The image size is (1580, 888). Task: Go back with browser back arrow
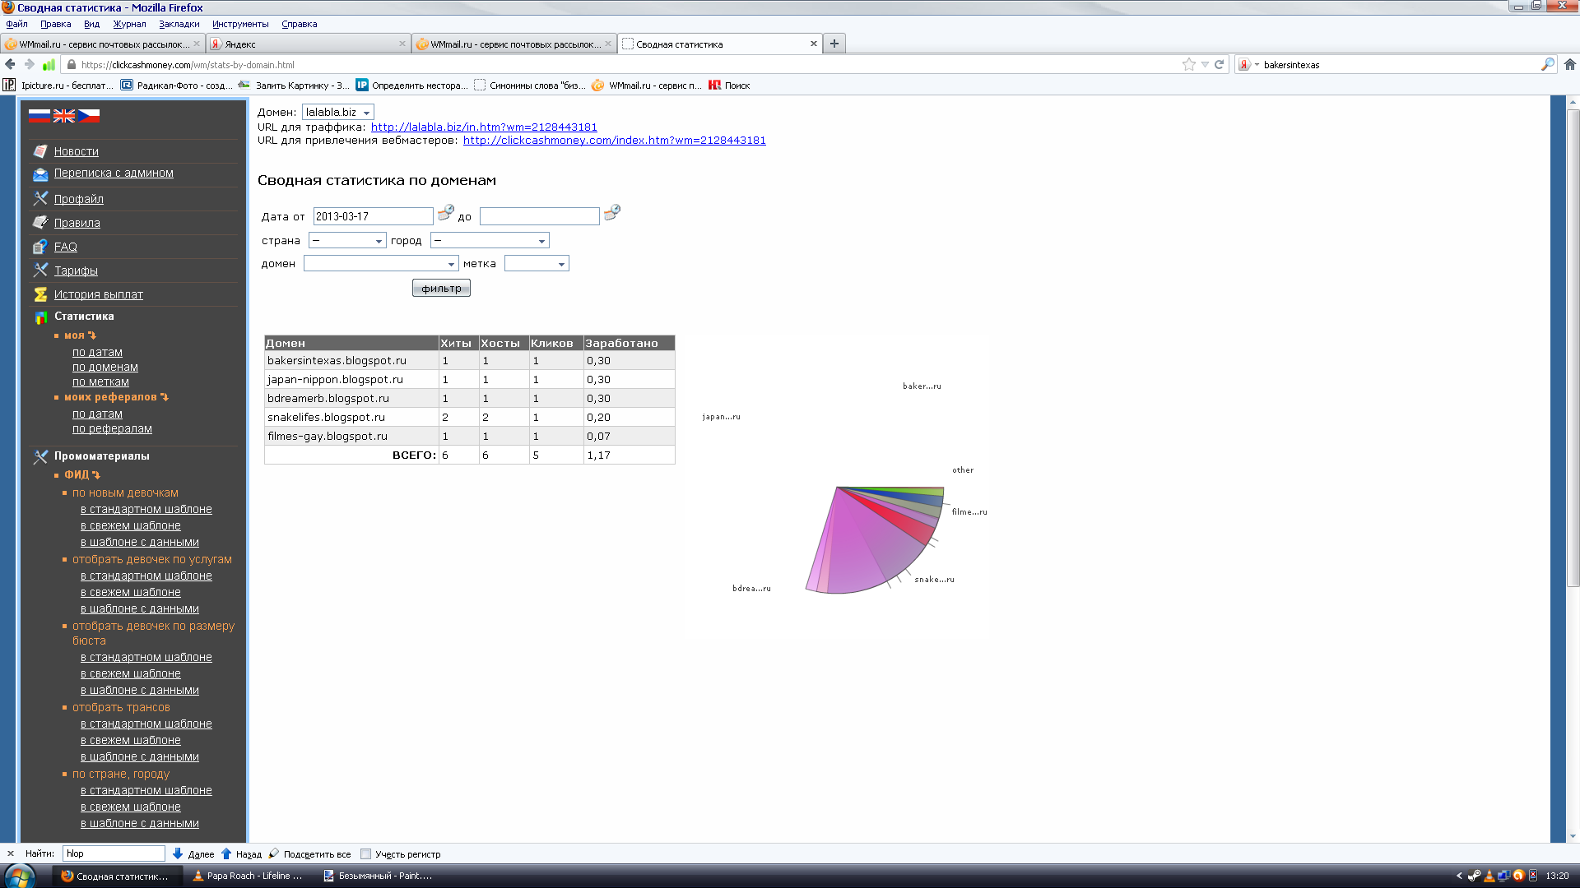10,64
